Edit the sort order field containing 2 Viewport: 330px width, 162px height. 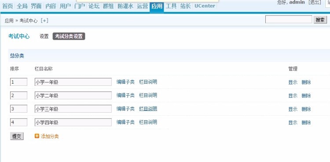tap(19, 96)
